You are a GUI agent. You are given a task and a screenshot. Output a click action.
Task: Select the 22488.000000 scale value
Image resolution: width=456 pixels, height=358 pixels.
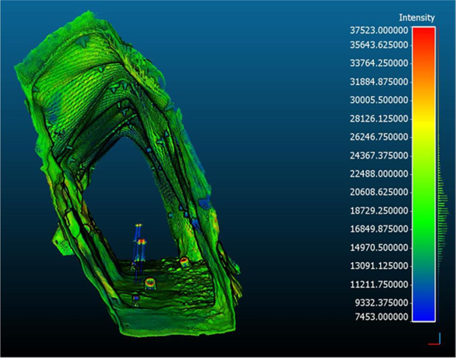pos(379,173)
